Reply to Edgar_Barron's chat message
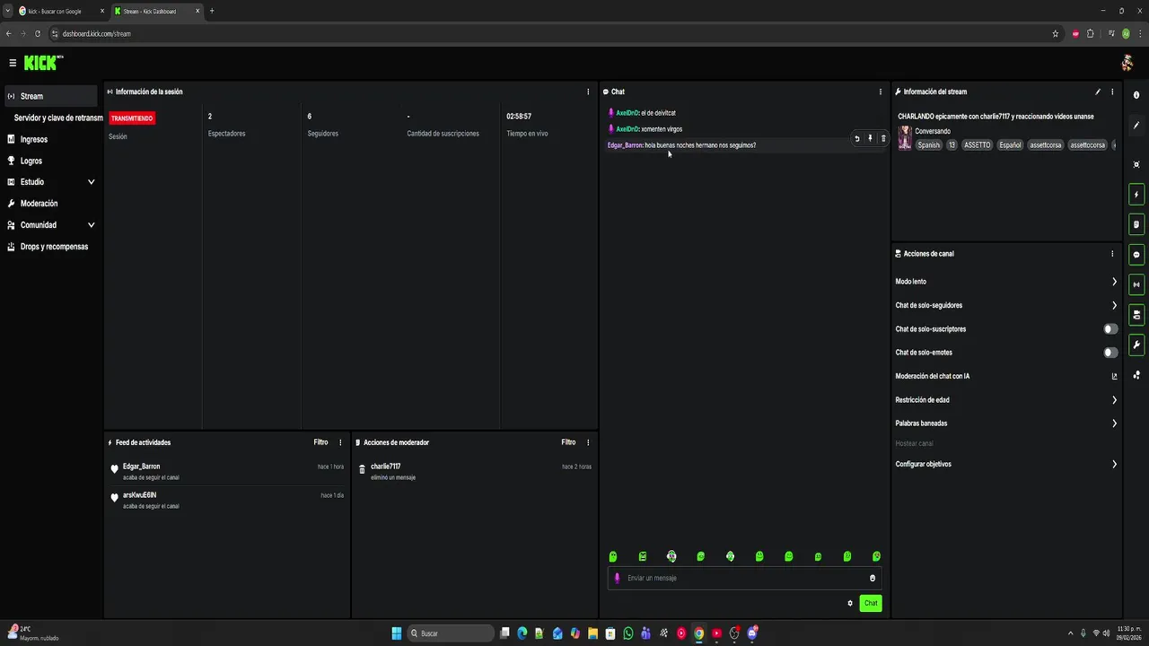 coord(856,138)
